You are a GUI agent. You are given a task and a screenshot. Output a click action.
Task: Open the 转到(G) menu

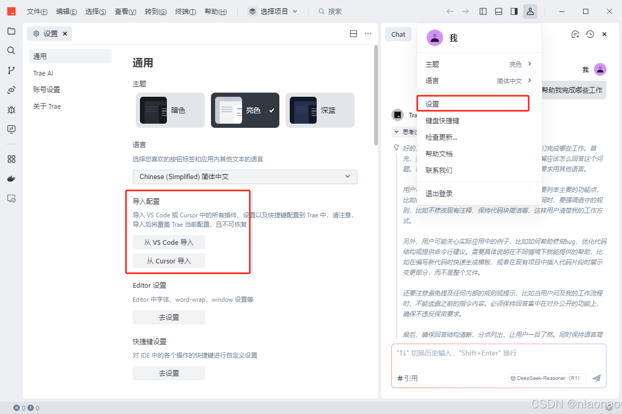[155, 11]
